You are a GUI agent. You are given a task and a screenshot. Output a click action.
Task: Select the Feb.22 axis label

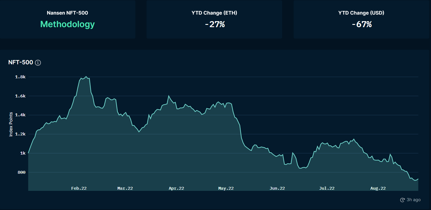click(x=79, y=188)
